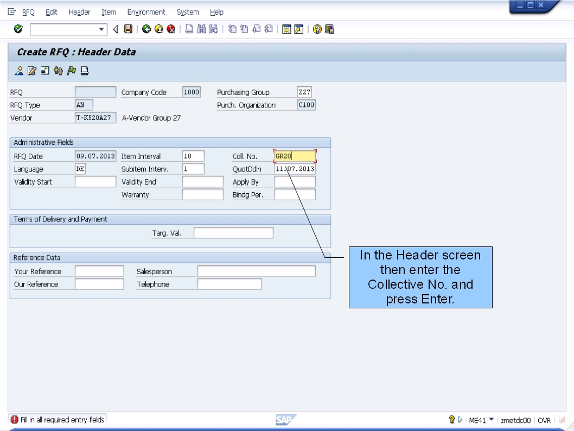Open SAP Help using the question mark icon
The width and height of the screenshot is (574, 431).
(x=317, y=29)
